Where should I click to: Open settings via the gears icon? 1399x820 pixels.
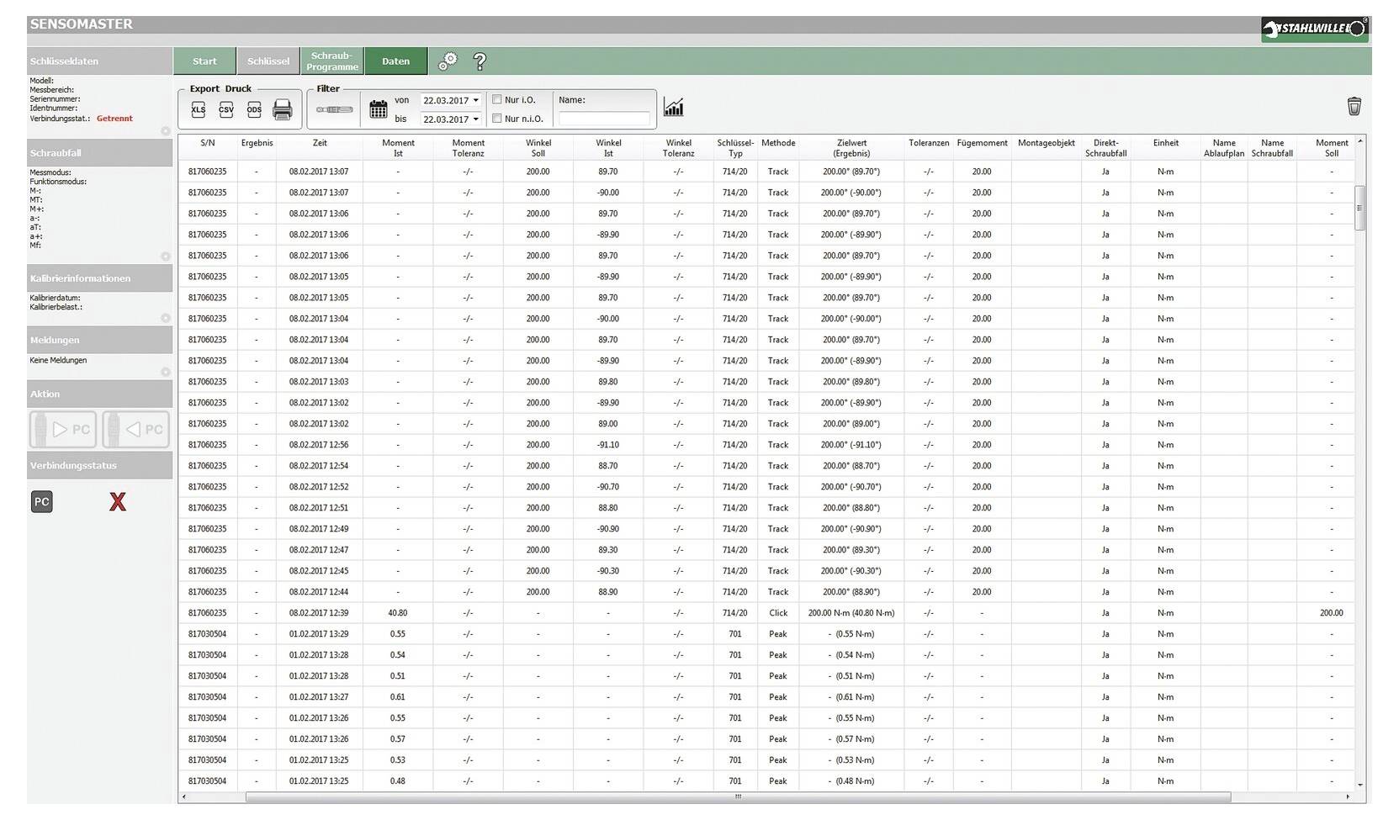[x=448, y=61]
